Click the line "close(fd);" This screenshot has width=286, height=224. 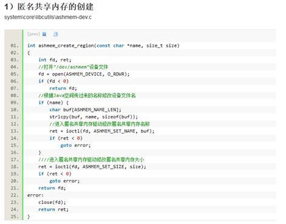[x=52, y=202]
